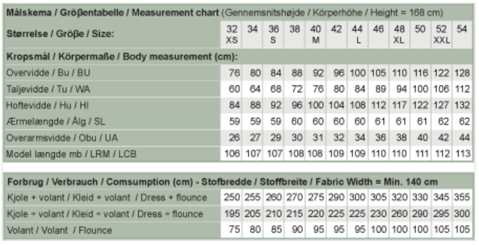
Task: Click hip value 132 in the Hoftevidde row
Action: coord(462,106)
